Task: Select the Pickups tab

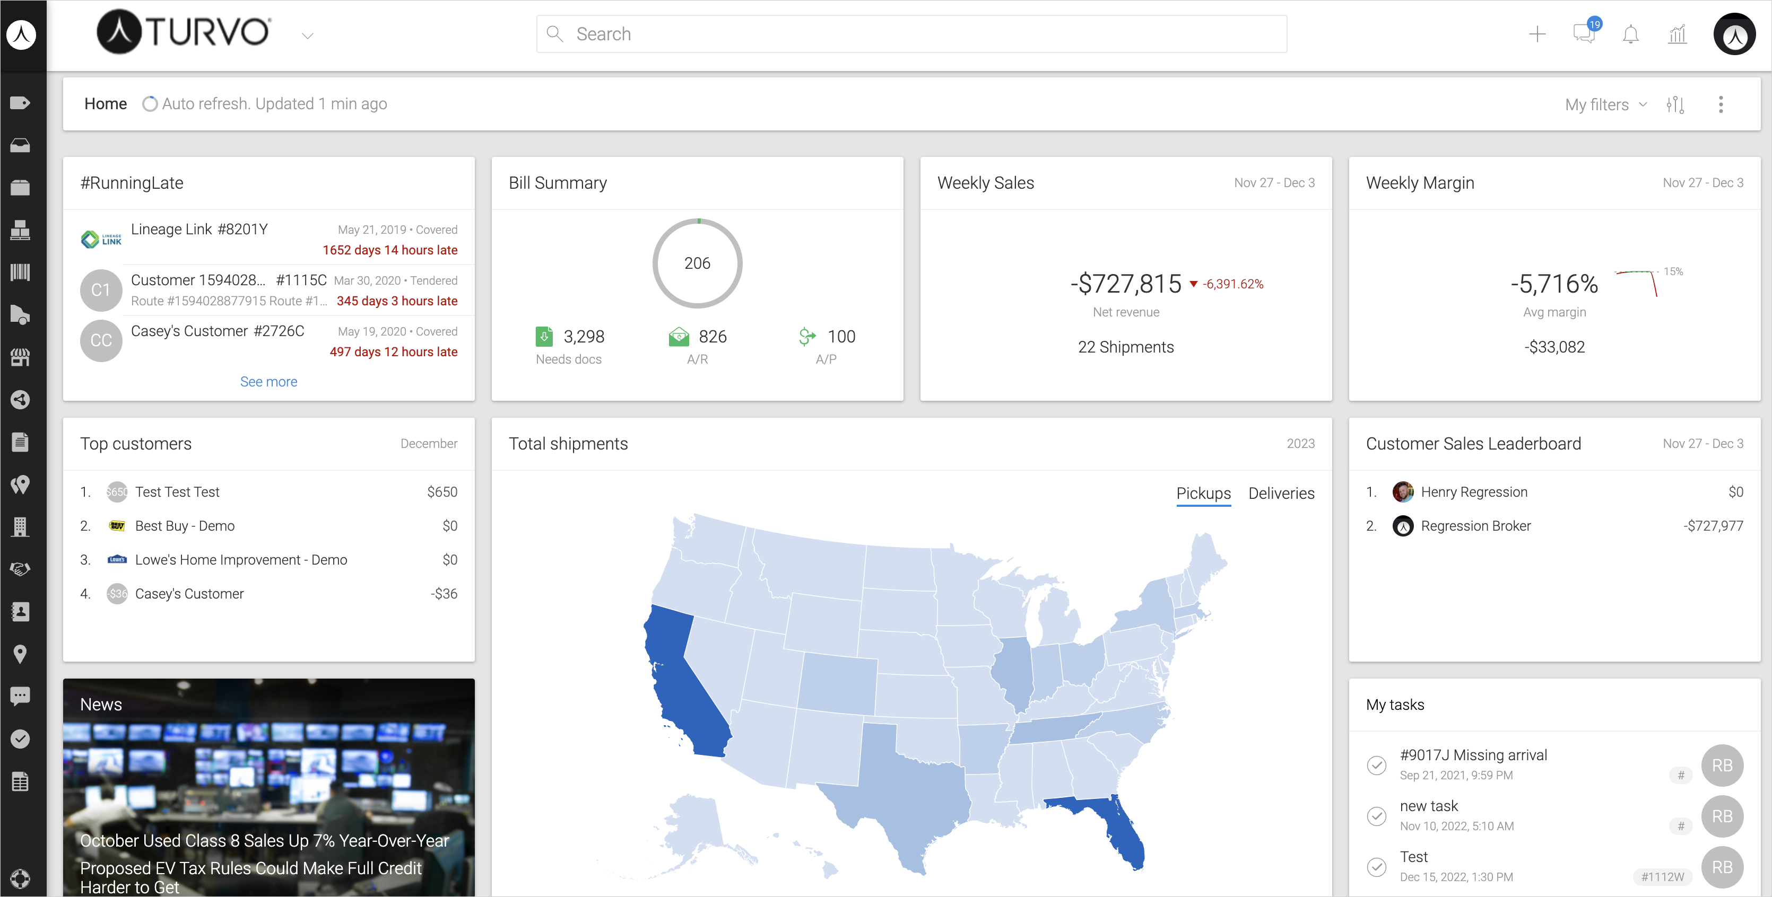Action: point(1203,494)
